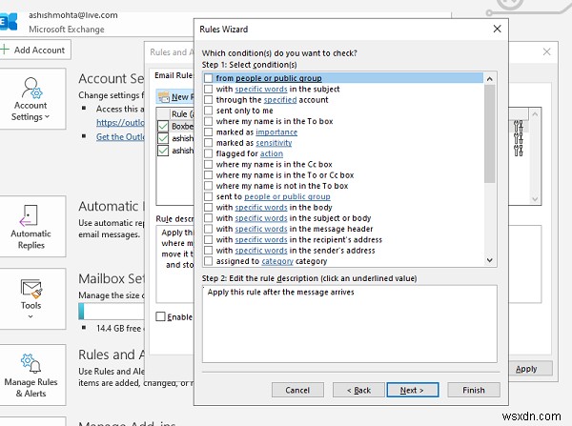Toggle the Enable checkbox in Rules and Alerts

[x=160, y=316]
